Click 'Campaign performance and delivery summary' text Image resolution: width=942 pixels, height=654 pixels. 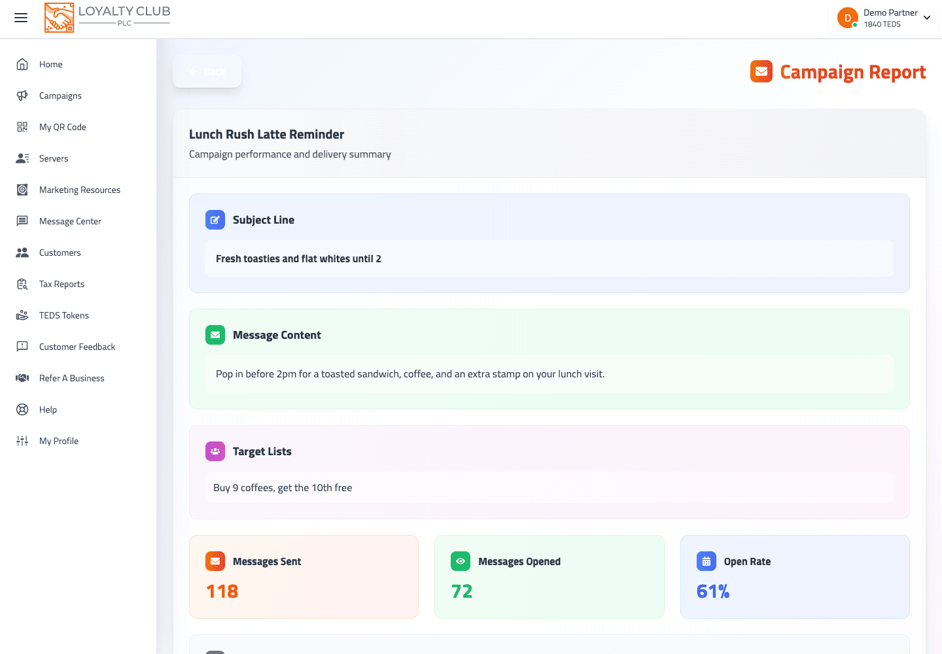(x=290, y=154)
